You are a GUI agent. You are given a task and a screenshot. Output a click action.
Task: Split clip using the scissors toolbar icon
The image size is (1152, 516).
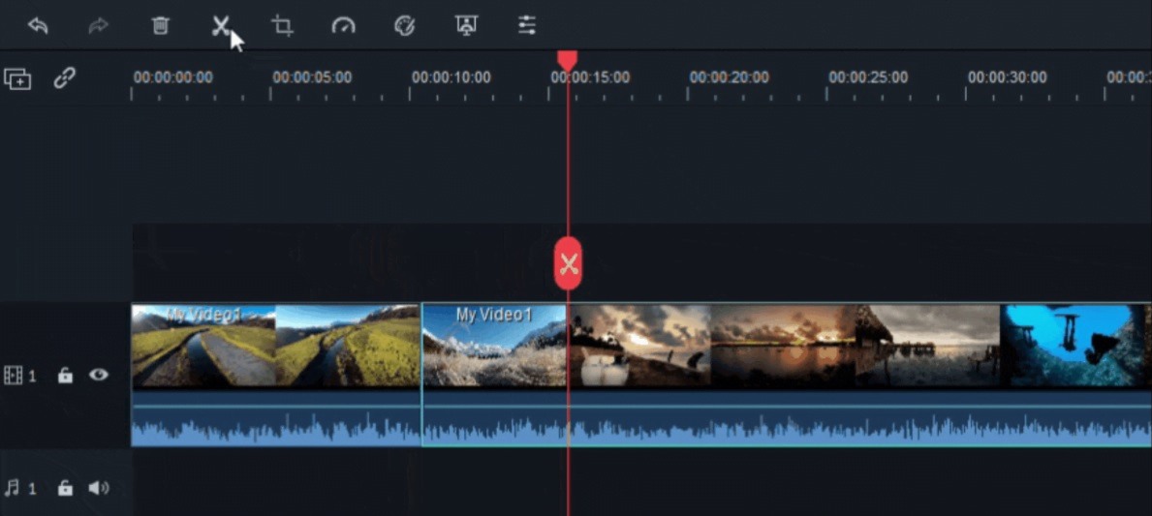(x=222, y=26)
